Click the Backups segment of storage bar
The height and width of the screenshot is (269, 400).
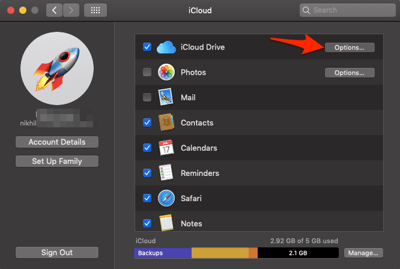tap(163, 253)
